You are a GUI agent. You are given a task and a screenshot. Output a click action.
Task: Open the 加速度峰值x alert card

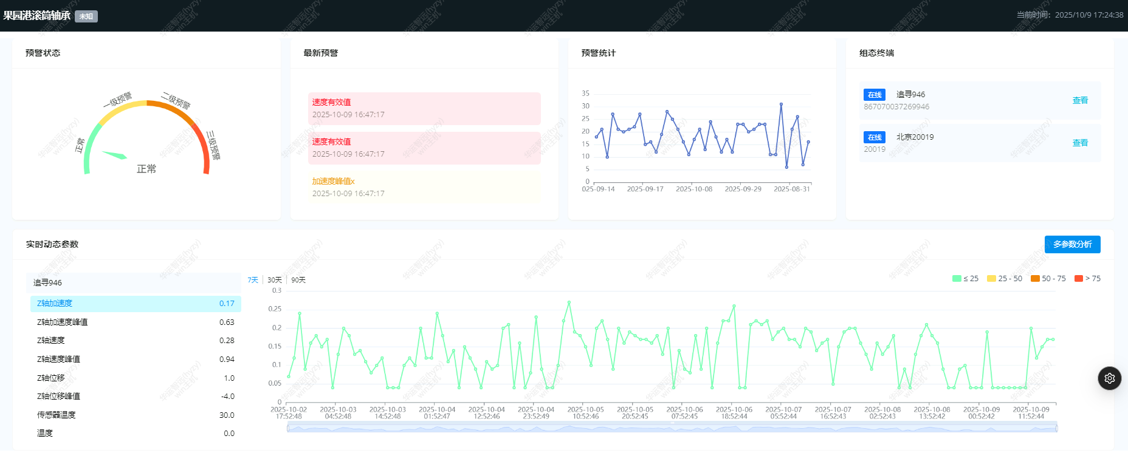click(424, 187)
